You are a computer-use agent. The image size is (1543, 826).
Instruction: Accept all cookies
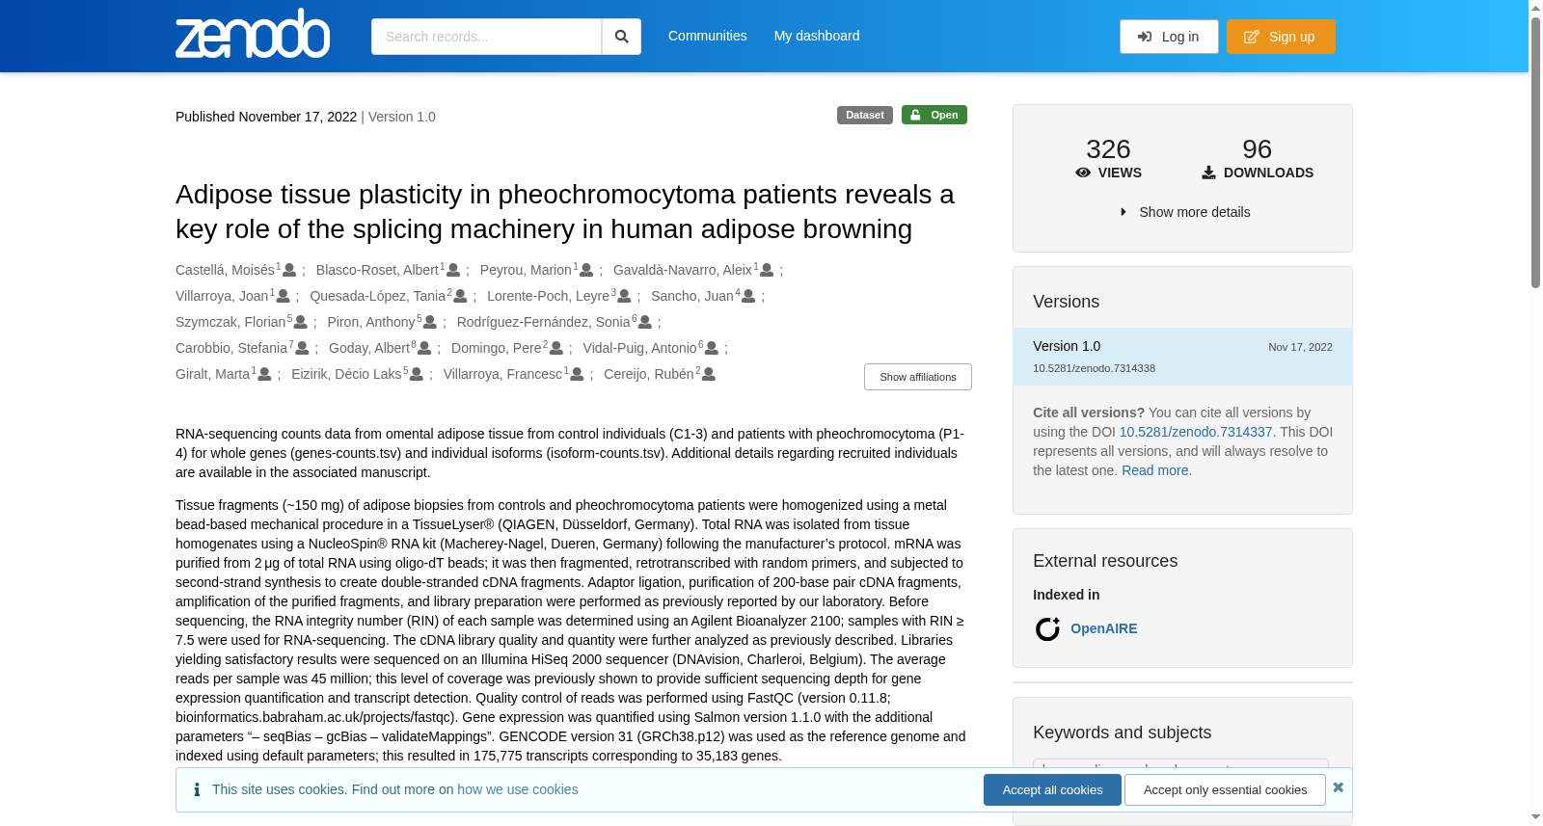[x=1052, y=790]
